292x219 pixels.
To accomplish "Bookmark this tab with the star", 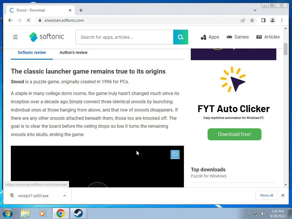I will 252,20.
